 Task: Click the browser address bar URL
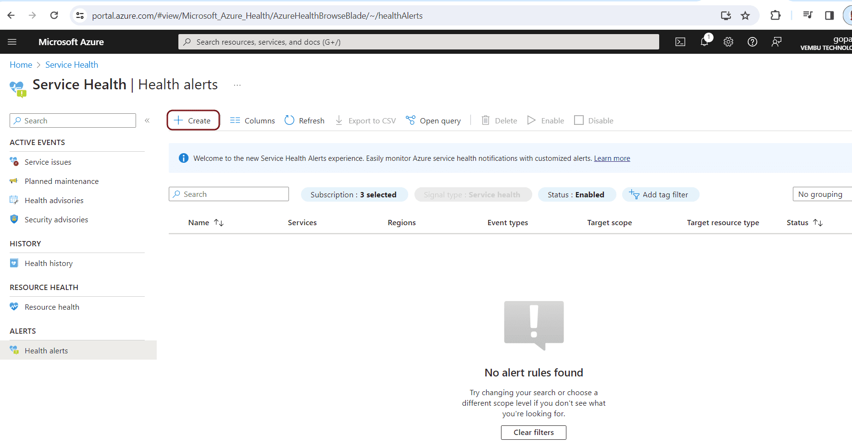point(257,15)
